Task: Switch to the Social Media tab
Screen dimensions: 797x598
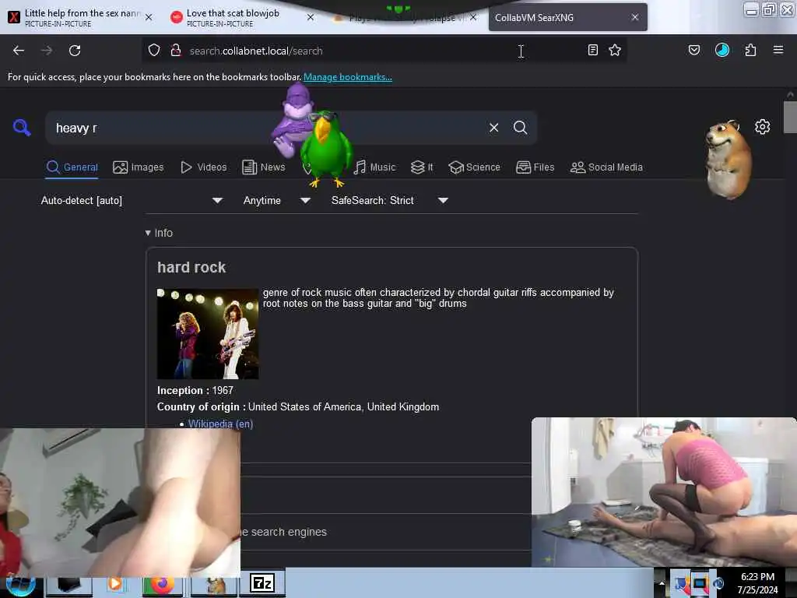Action: (x=606, y=167)
